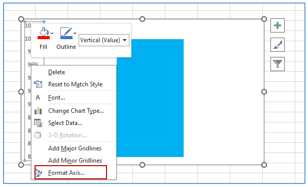Click the chart's bottom-center resize handle

(143, 165)
